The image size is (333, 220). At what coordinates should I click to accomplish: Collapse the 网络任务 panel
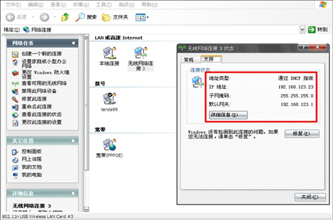(73, 43)
